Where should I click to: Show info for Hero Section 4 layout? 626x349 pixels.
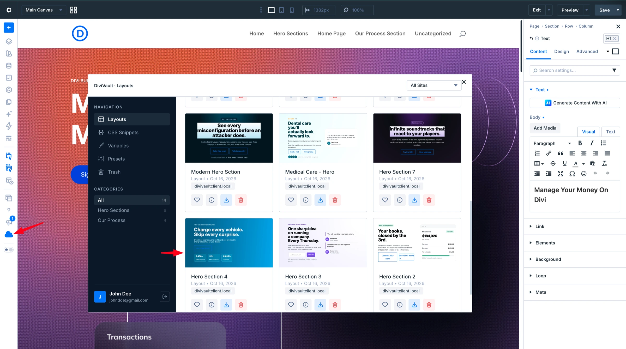212,305
